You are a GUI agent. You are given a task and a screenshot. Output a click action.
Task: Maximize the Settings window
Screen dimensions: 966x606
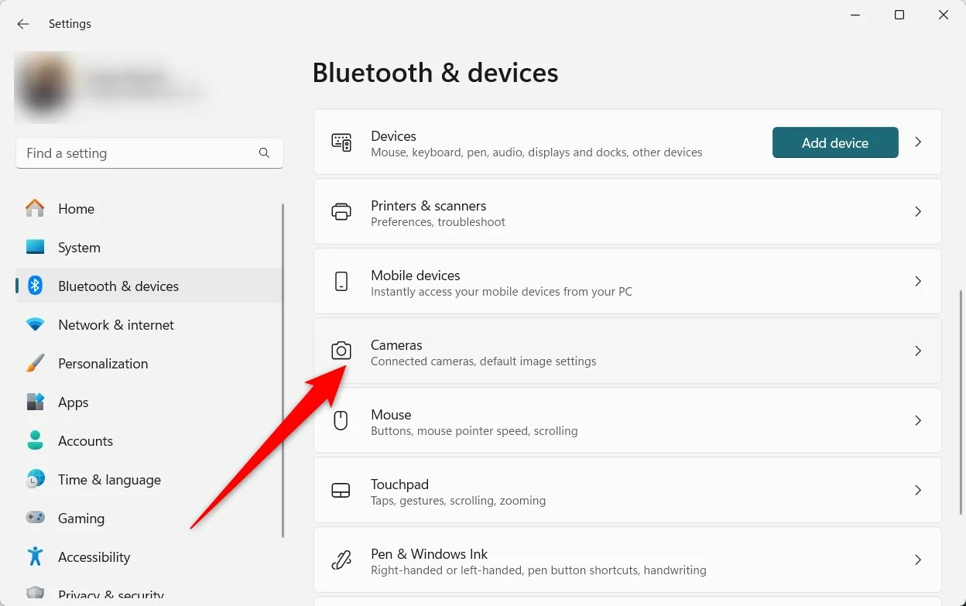coord(899,15)
